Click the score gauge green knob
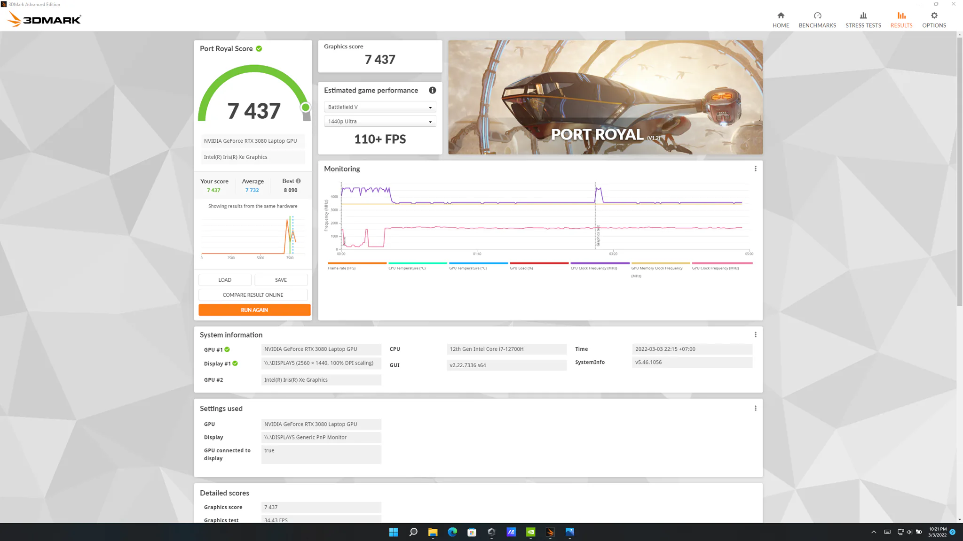Viewport: 963px width, 541px height. click(x=306, y=108)
